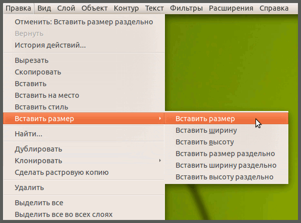Click the plain Вставить entry

click(84, 84)
